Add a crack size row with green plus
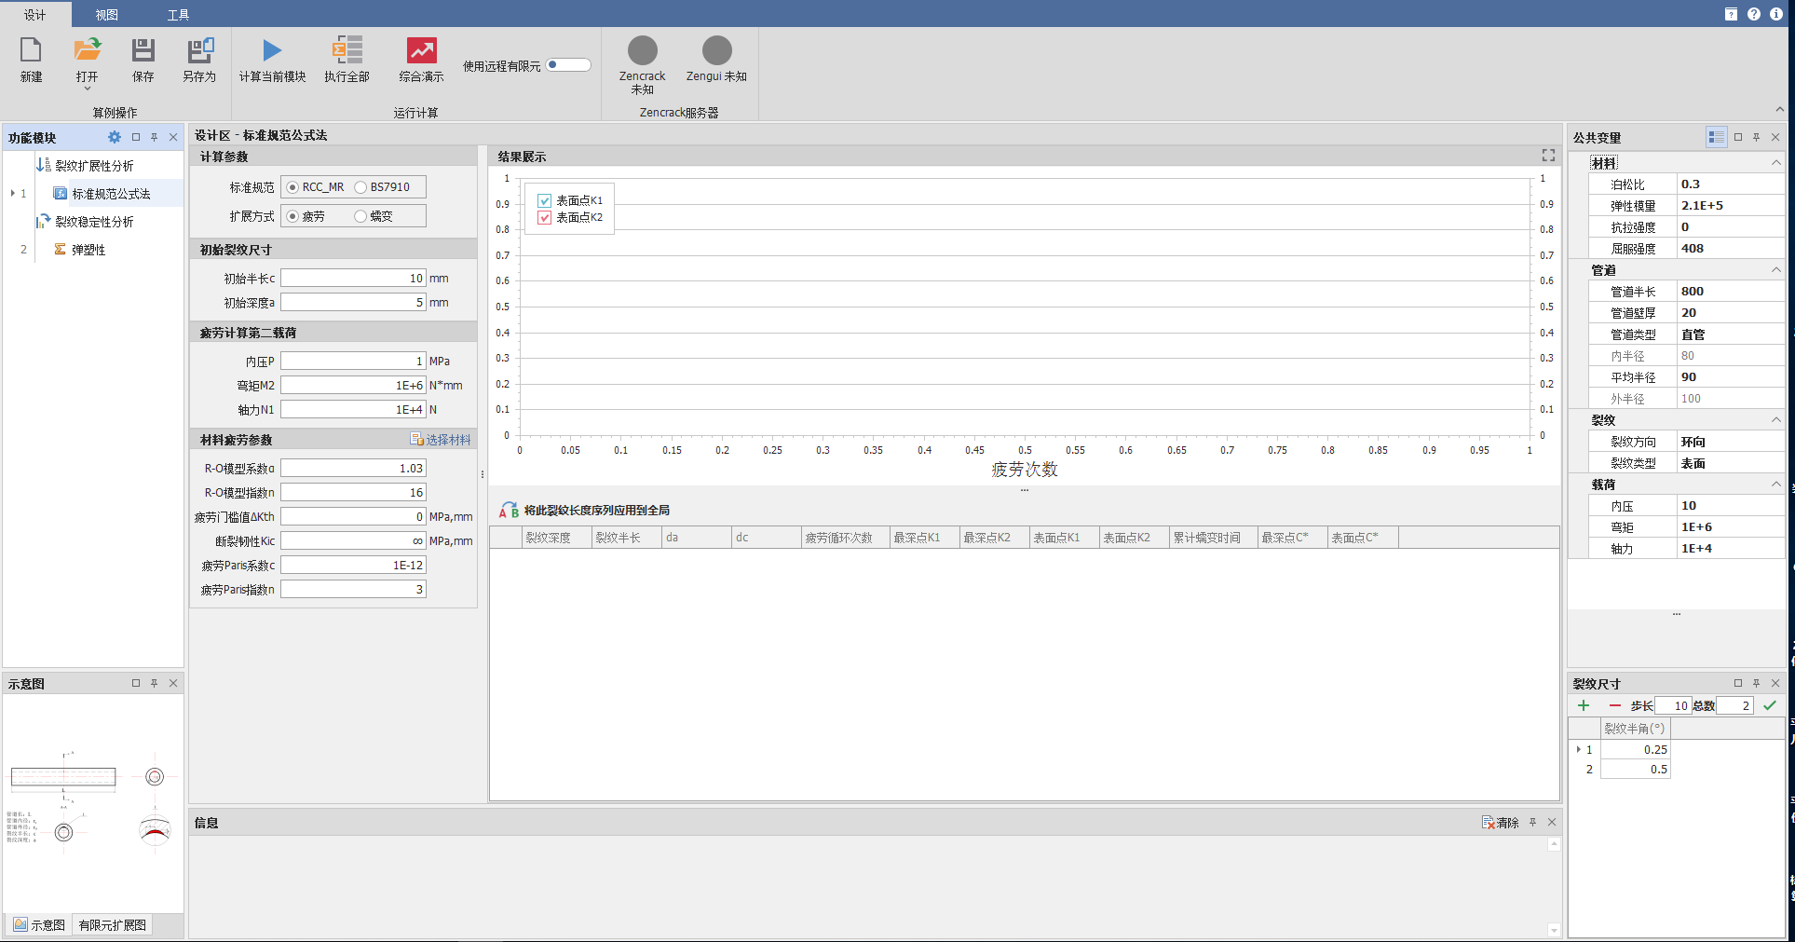 (x=1584, y=705)
